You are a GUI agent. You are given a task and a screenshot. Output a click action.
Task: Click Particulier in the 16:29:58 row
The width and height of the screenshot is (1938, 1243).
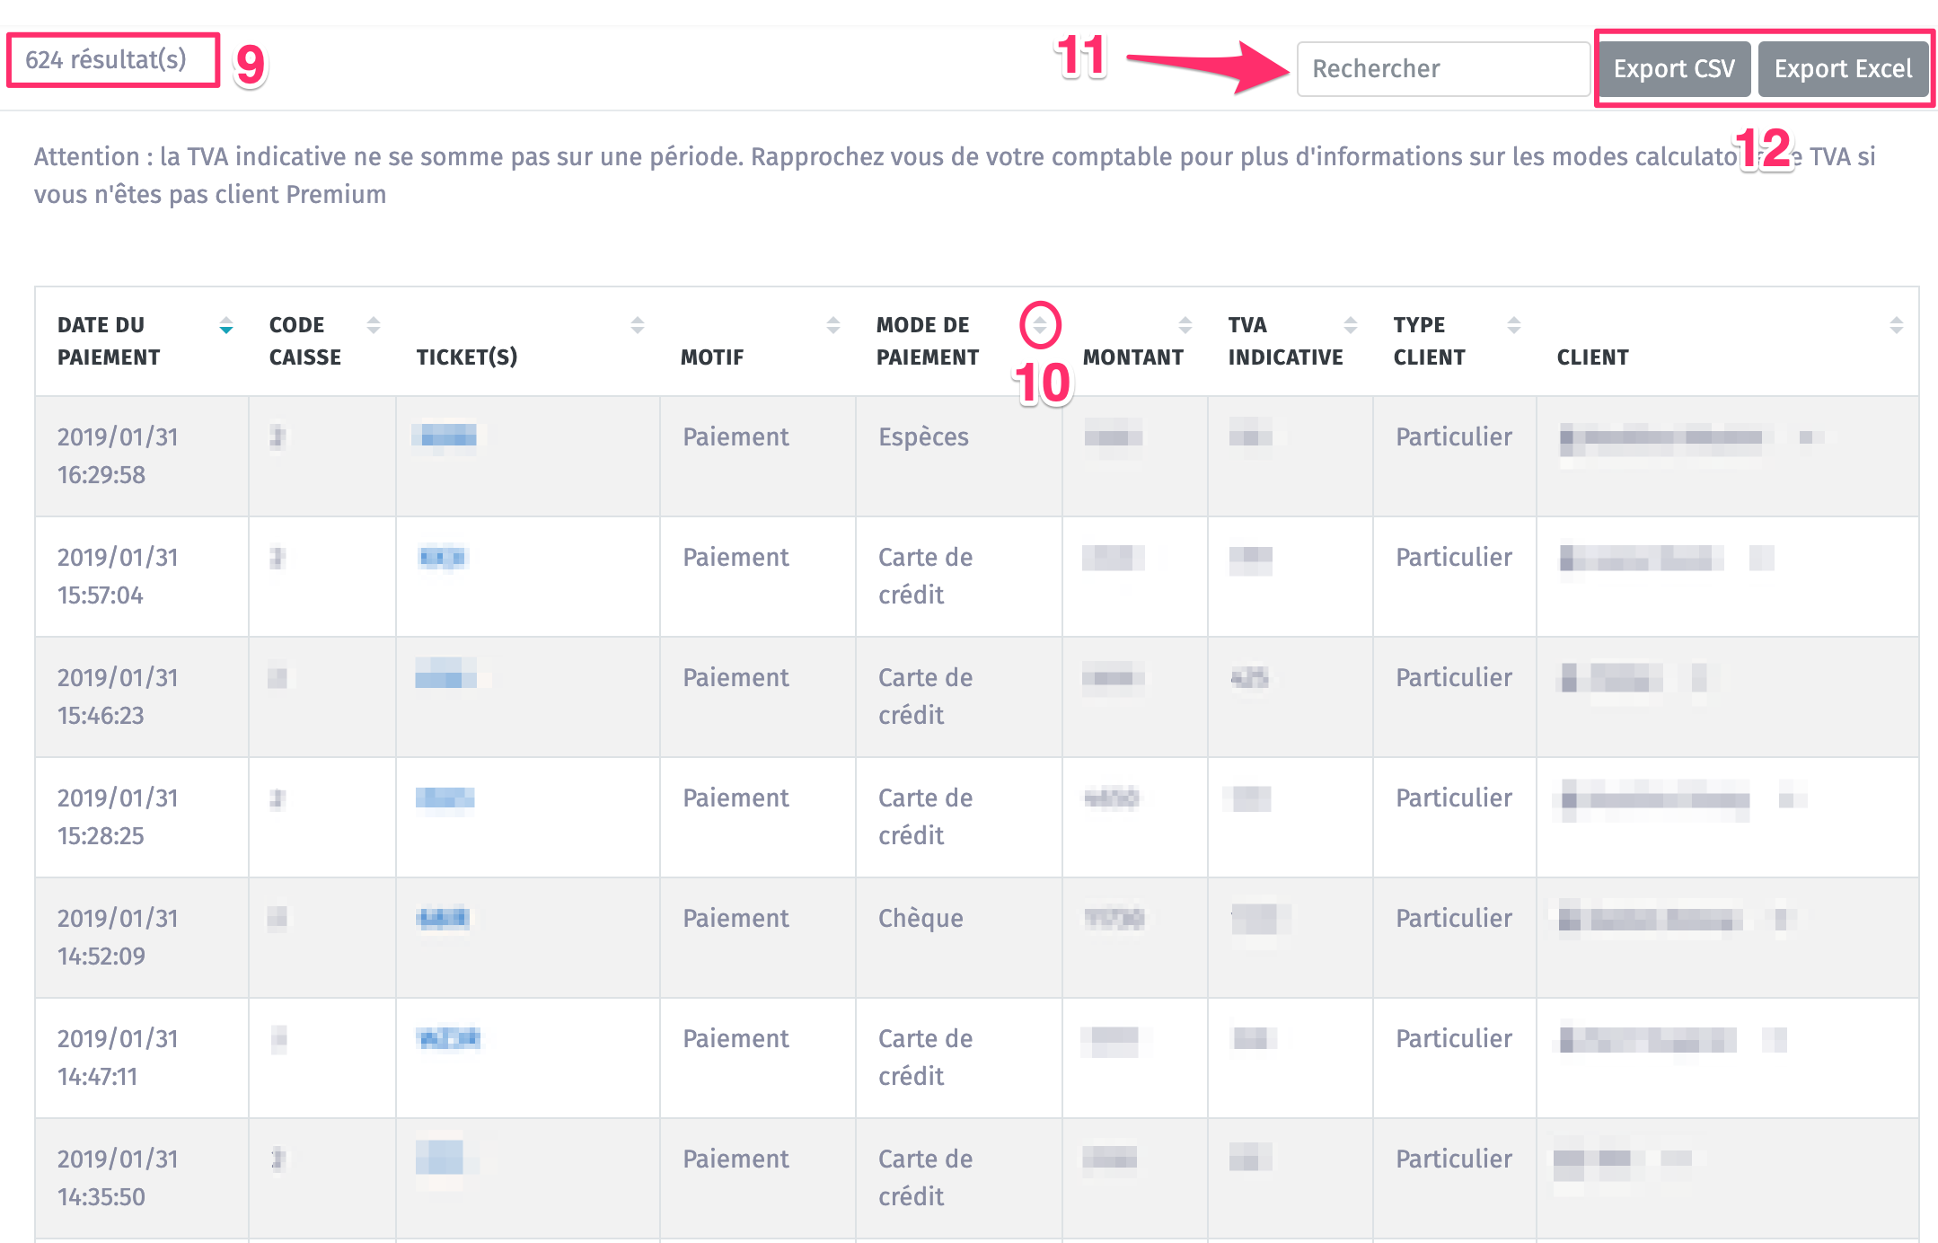click(x=1454, y=437)
